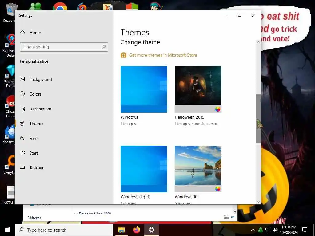This screenshot has height=236, width=315.
Task: Apply the Halloween 2015 theme thumbnail
Action: 198,89
